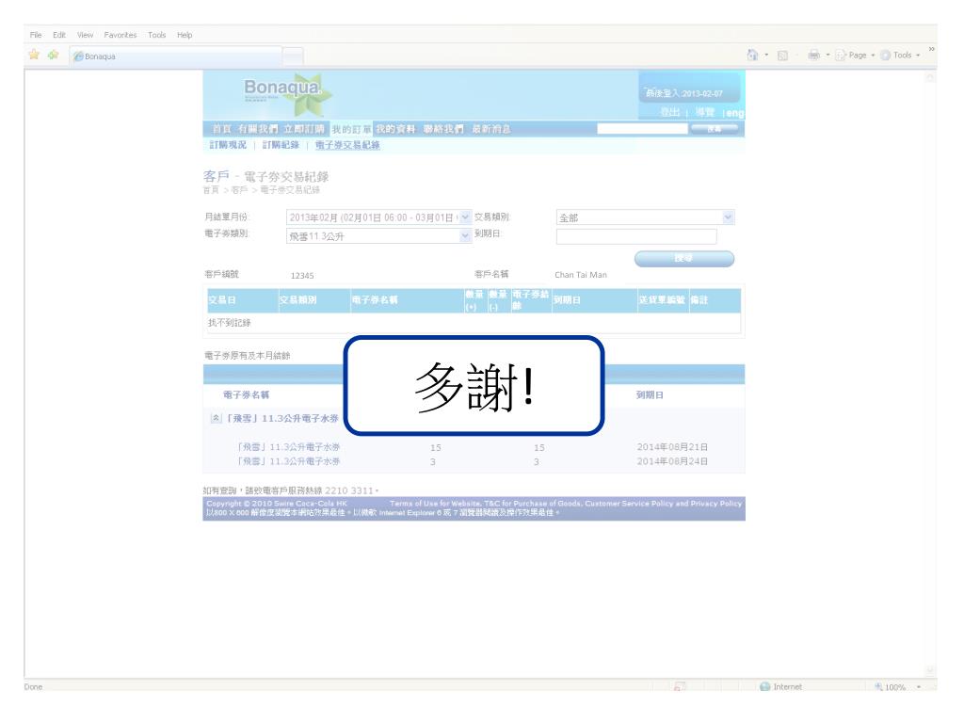
Task: Click the Internet zone icon in status bar
Action: [764, 686]
